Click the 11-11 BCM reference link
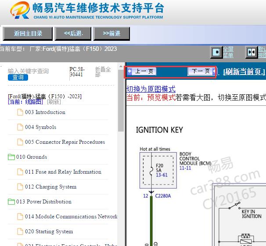The image size is (266, 246). pyautogui.click(x=185, y=168)
